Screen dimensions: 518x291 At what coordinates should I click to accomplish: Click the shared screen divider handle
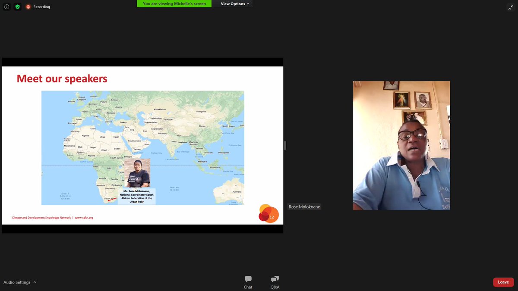pyautogui.click(x=285, y=146)
